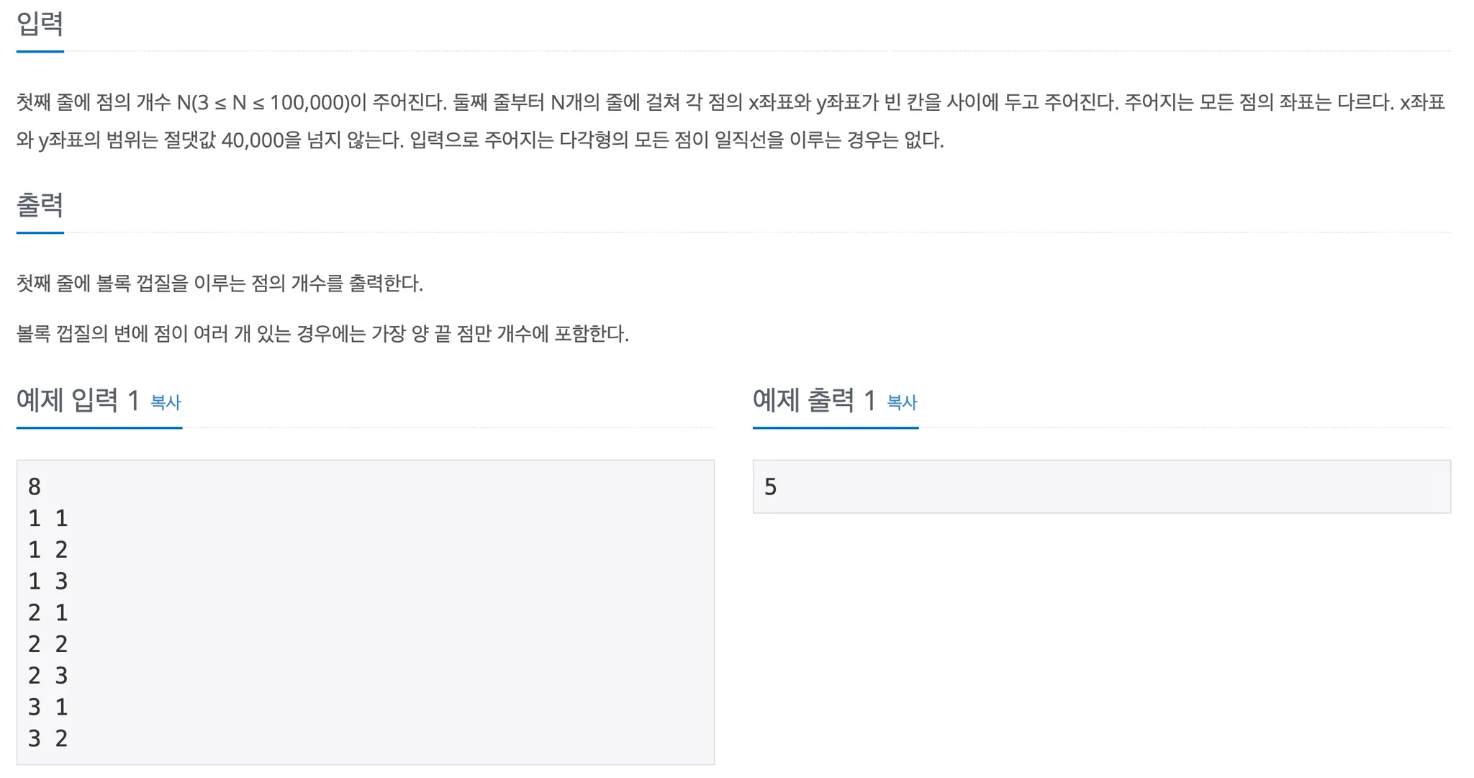Click the N(3 ≤ N ≤ 100,000) constraint text
This screenshot has width=1474, height=778.
pos(263,102)
